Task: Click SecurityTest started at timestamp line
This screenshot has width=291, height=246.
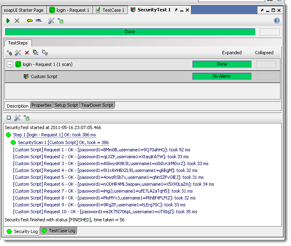Action: tap(53, 127)
